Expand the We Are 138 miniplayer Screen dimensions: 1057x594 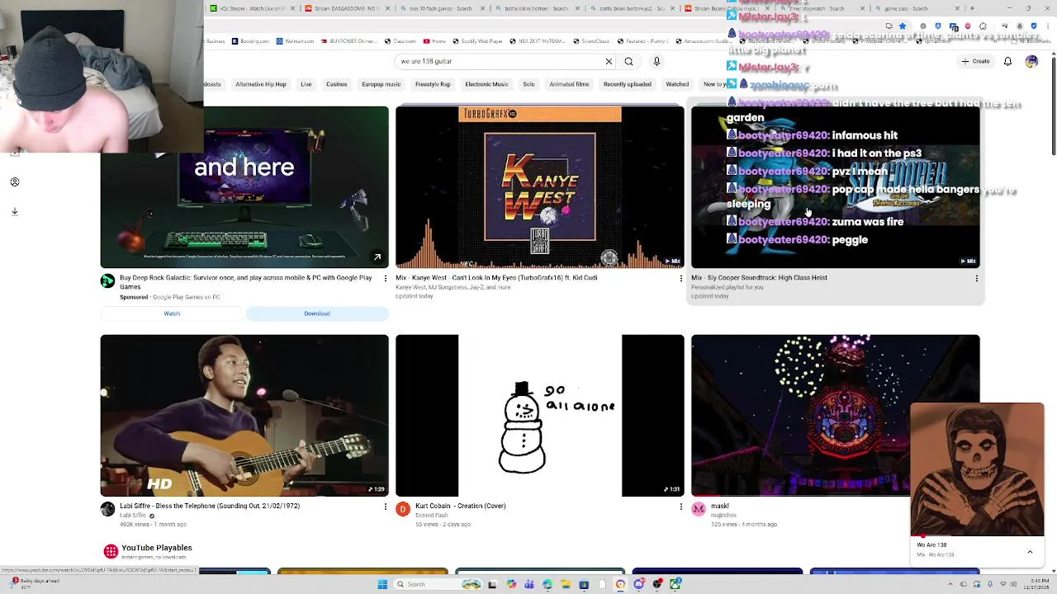pos(1030,551)
